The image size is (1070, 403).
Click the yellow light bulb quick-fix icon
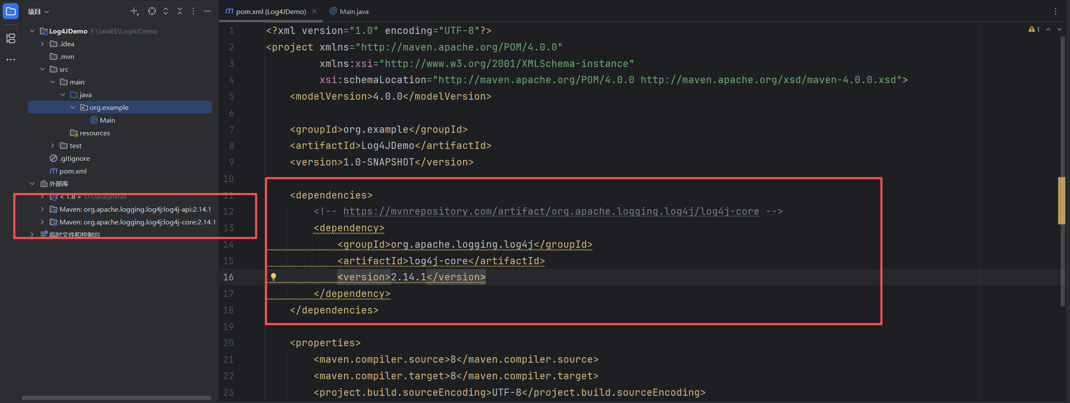tap(274, 277)
